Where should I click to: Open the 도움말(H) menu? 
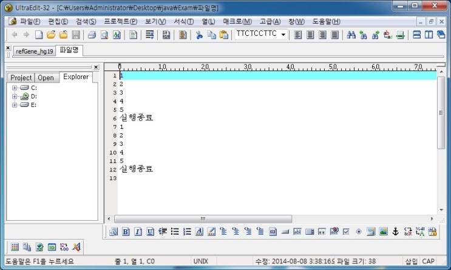pyautogui.click(x=327, y=22)
